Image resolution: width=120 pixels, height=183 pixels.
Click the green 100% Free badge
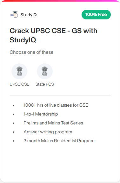pyautogui.click(x=96, y=15)
